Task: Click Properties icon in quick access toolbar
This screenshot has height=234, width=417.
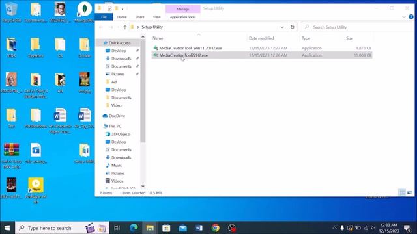Action: click(109, 8)
